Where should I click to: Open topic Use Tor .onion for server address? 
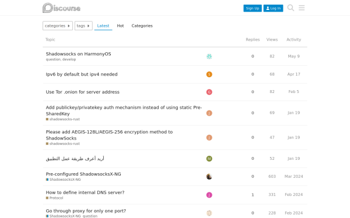click(83, 92)
